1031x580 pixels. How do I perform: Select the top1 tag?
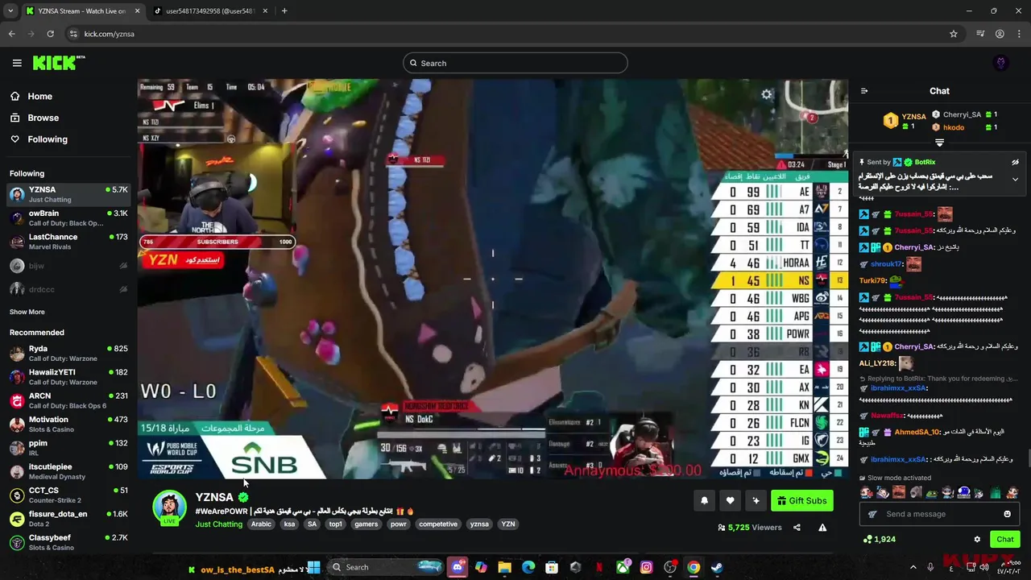click(x=335, y=524)
